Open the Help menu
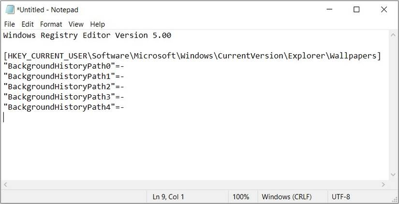The width and height of the screenshot is (399, 204). (98, 24)
